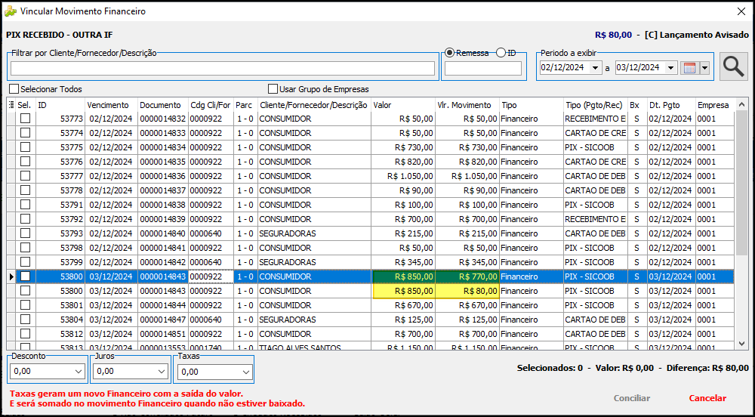This screenshot has height=417, width=755.
Task: Click document number 0000014838
Action: (x=163, y=205)
